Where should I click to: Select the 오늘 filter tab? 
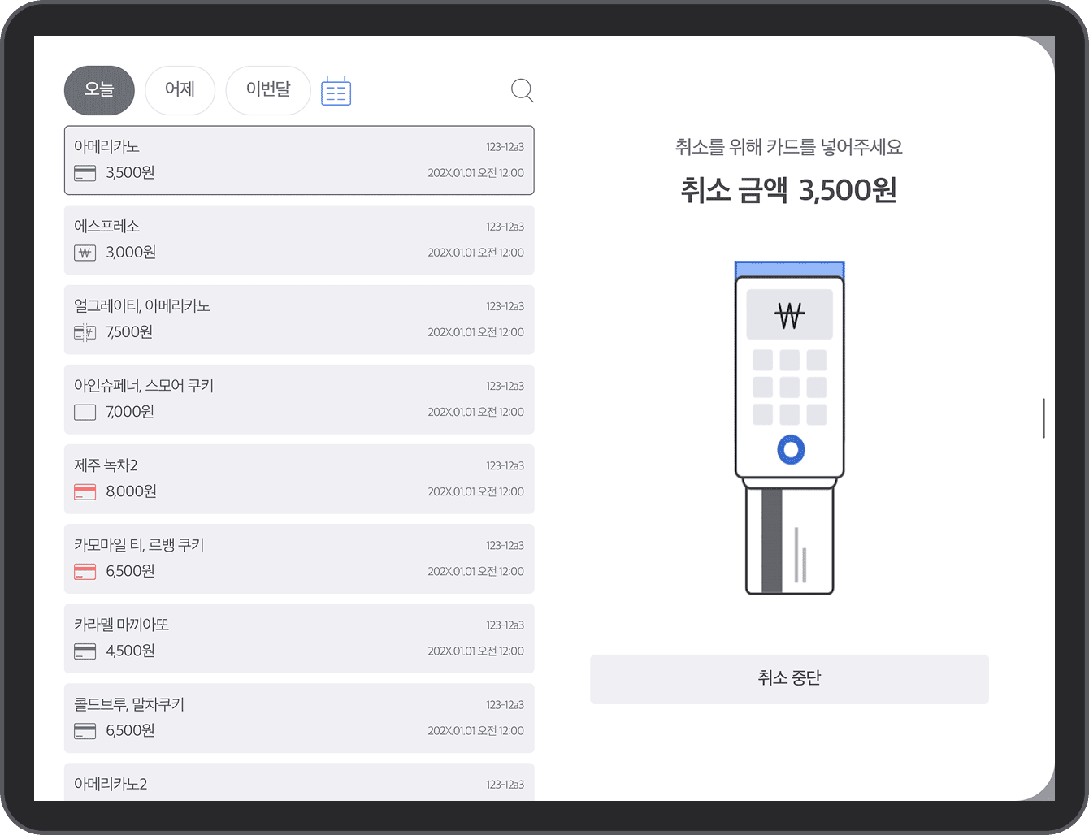pyautogui.click(x=99, y=90)
